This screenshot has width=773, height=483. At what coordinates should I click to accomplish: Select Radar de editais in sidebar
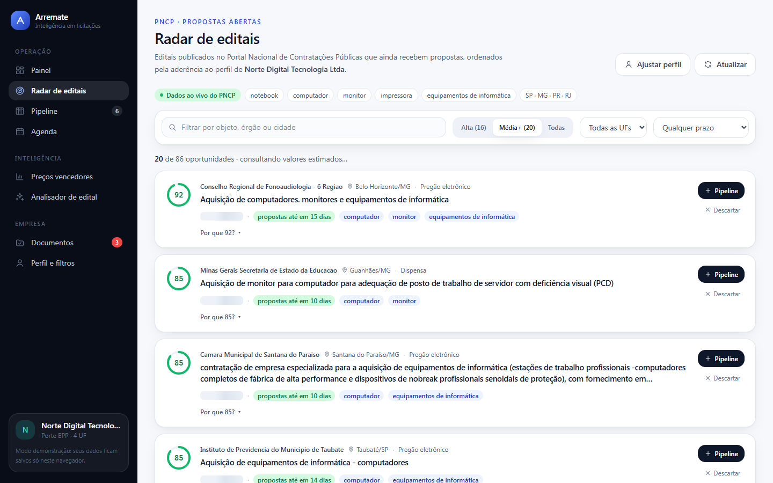(x=69, y=91)
